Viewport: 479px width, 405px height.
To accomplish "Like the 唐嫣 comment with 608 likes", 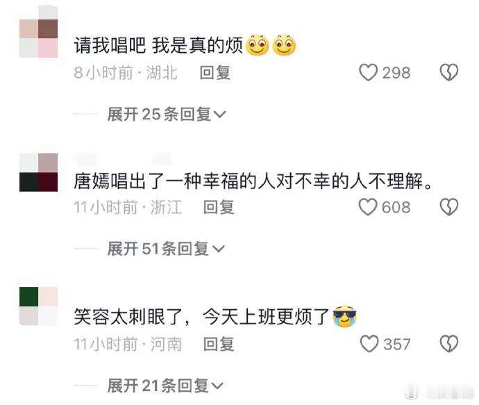I will pyautogui.click(x=368, y=207).
